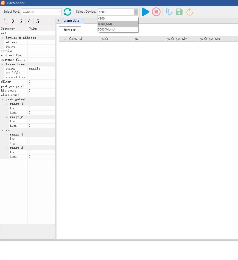
Task: Collapse range_1 under peak gated
Action: click(7, 104)
